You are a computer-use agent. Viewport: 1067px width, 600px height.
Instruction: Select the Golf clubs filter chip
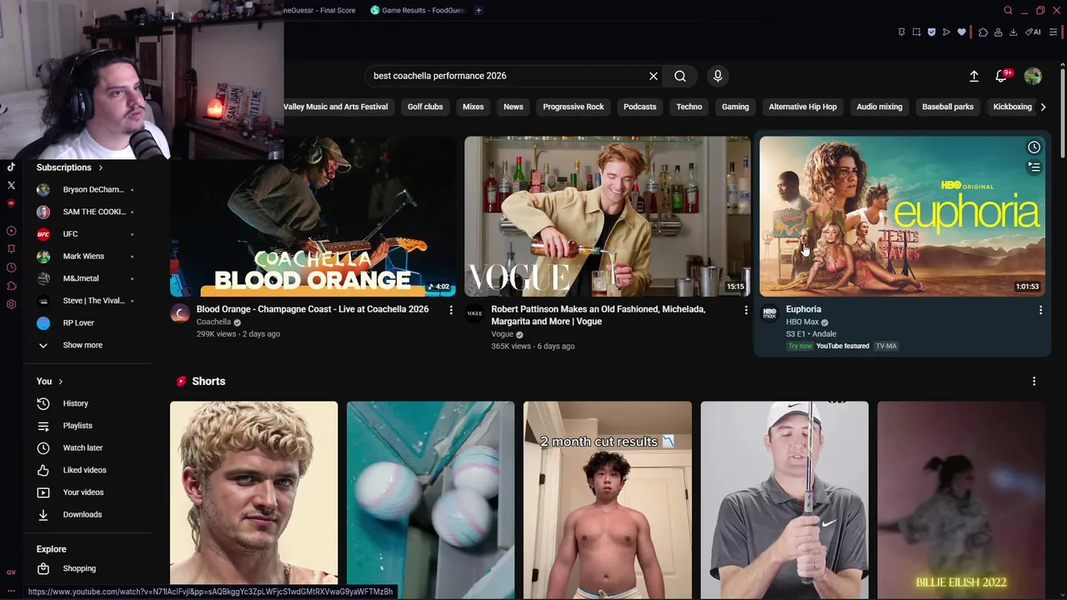click(x=425, y=107)
